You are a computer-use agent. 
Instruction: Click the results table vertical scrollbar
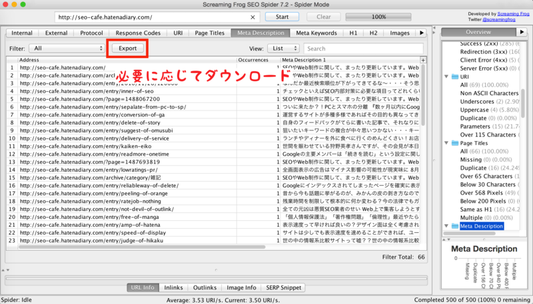click(423, 95)
